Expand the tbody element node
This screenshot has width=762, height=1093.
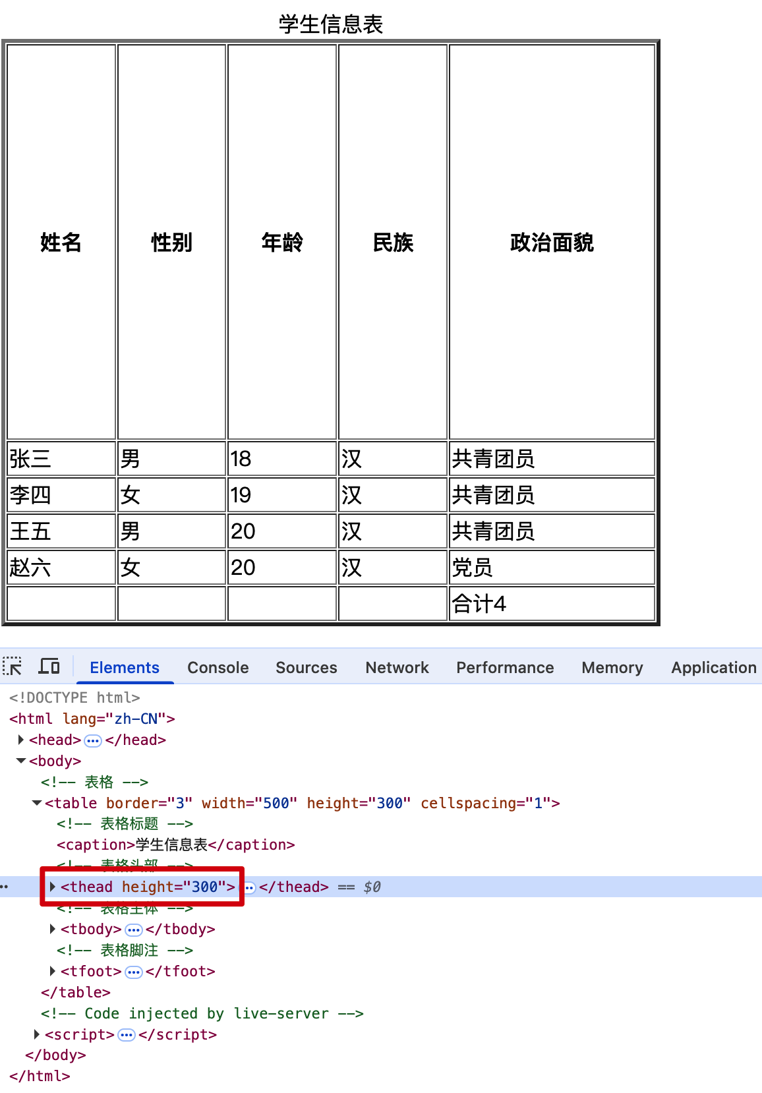pyautogui.click(x=53, y=929)
